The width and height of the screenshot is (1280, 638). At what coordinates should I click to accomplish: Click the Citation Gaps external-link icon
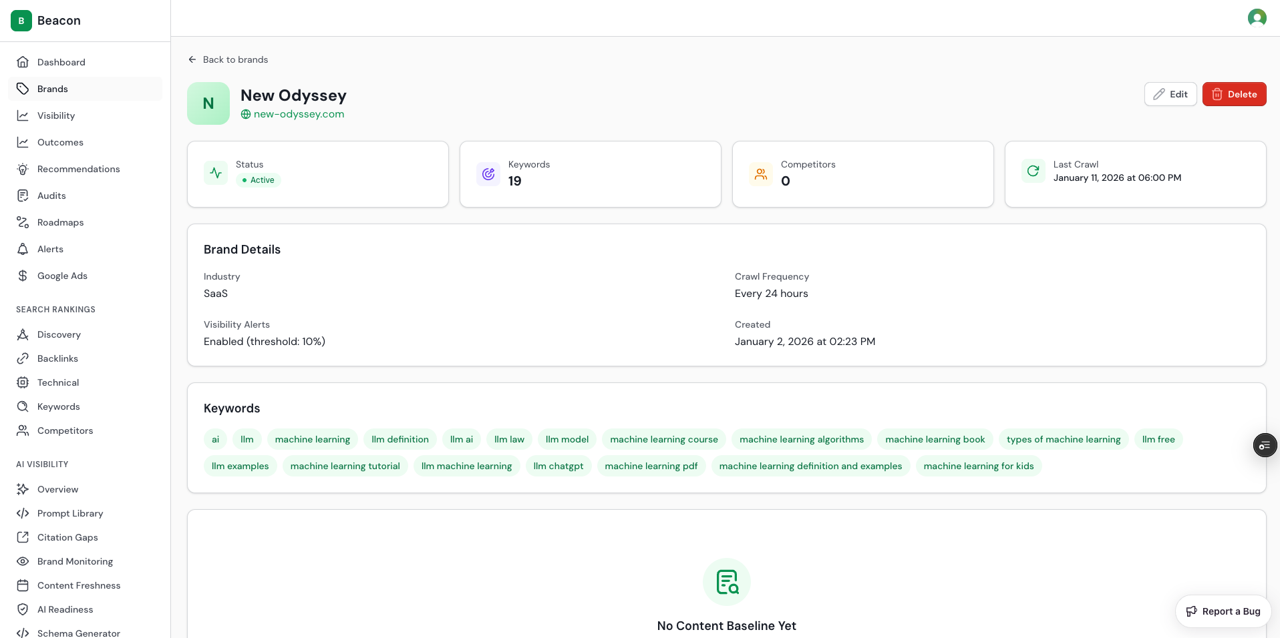(23, 537)
